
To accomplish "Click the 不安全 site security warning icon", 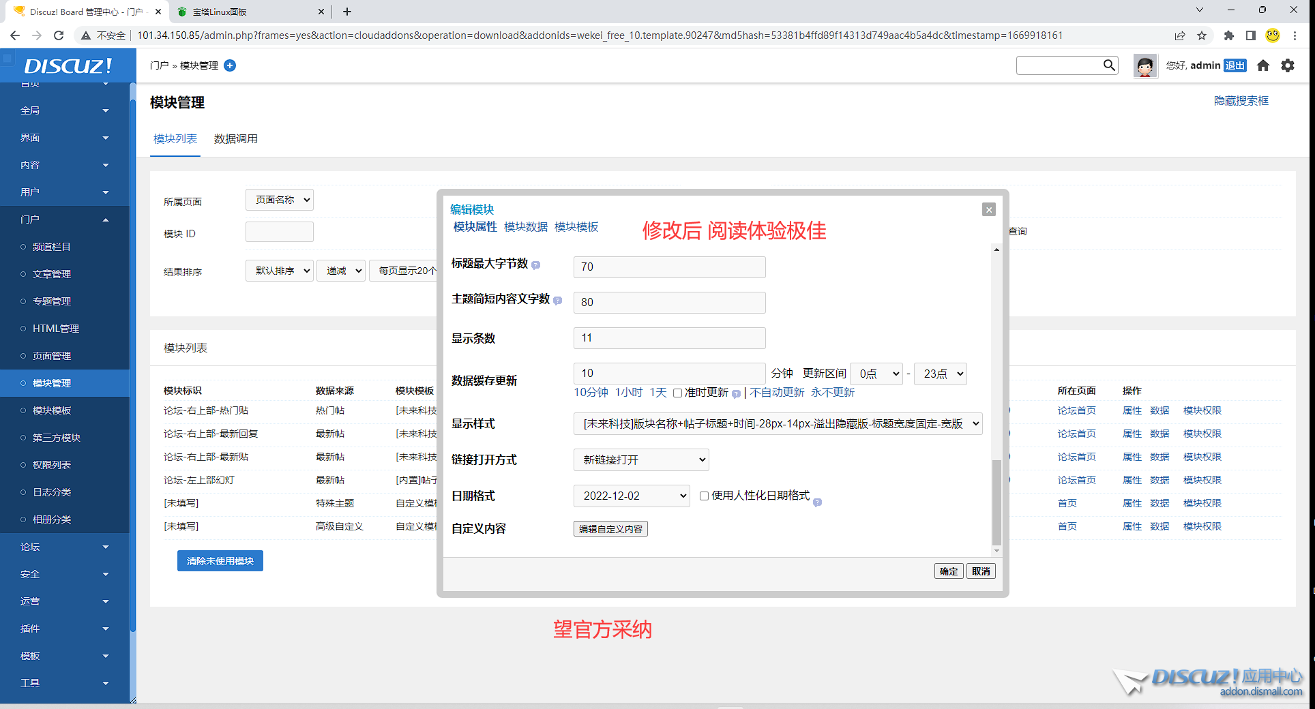I will tap(86, 35).
